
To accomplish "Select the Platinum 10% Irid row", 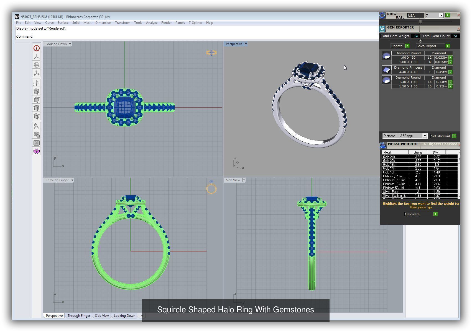I will coord(420,184).
